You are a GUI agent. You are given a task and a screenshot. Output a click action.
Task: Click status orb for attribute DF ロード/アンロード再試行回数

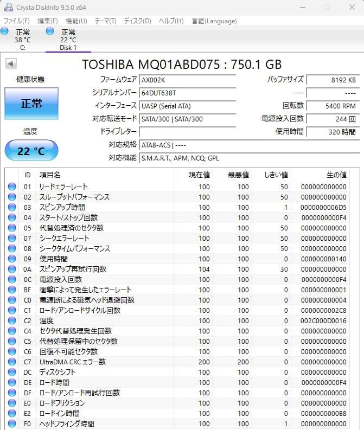12,393
